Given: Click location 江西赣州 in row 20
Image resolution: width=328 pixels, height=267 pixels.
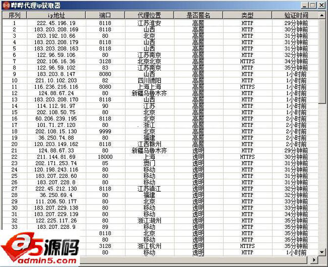Looking at the screenshot, I should [149, 144].
